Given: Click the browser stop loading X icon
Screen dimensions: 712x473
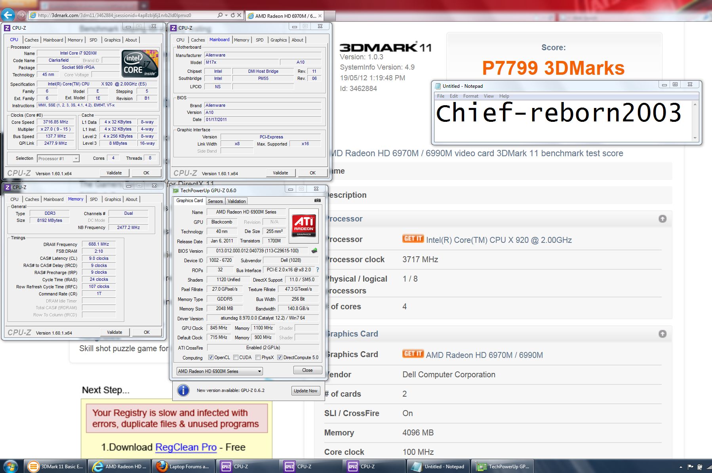Looking at the screenshot, I should 239,15.
